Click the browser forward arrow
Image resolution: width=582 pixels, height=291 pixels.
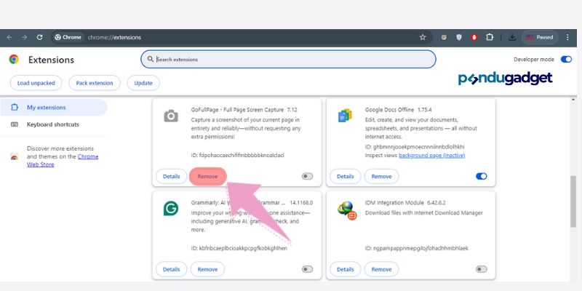[24, 37]
